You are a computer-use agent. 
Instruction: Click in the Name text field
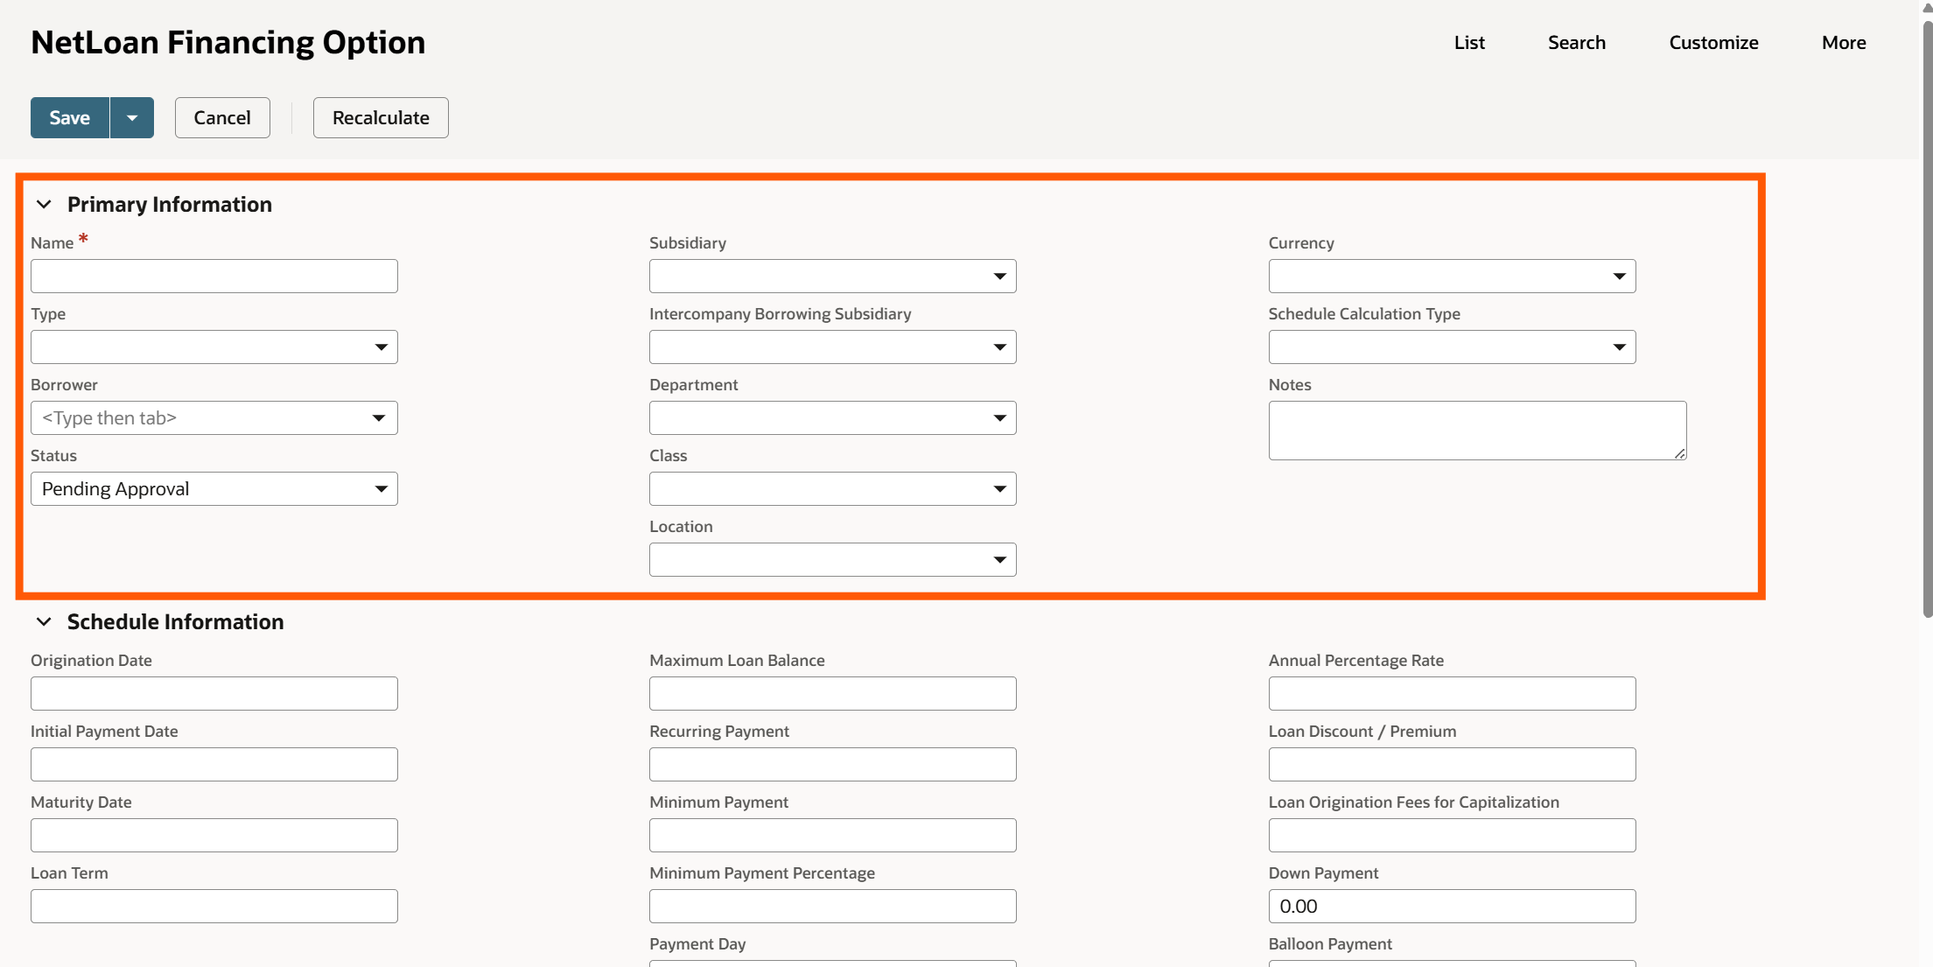(214, 277)
